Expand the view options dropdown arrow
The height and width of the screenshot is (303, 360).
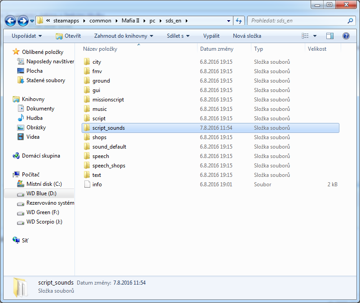pyautogui.click(x=315, y=36)
